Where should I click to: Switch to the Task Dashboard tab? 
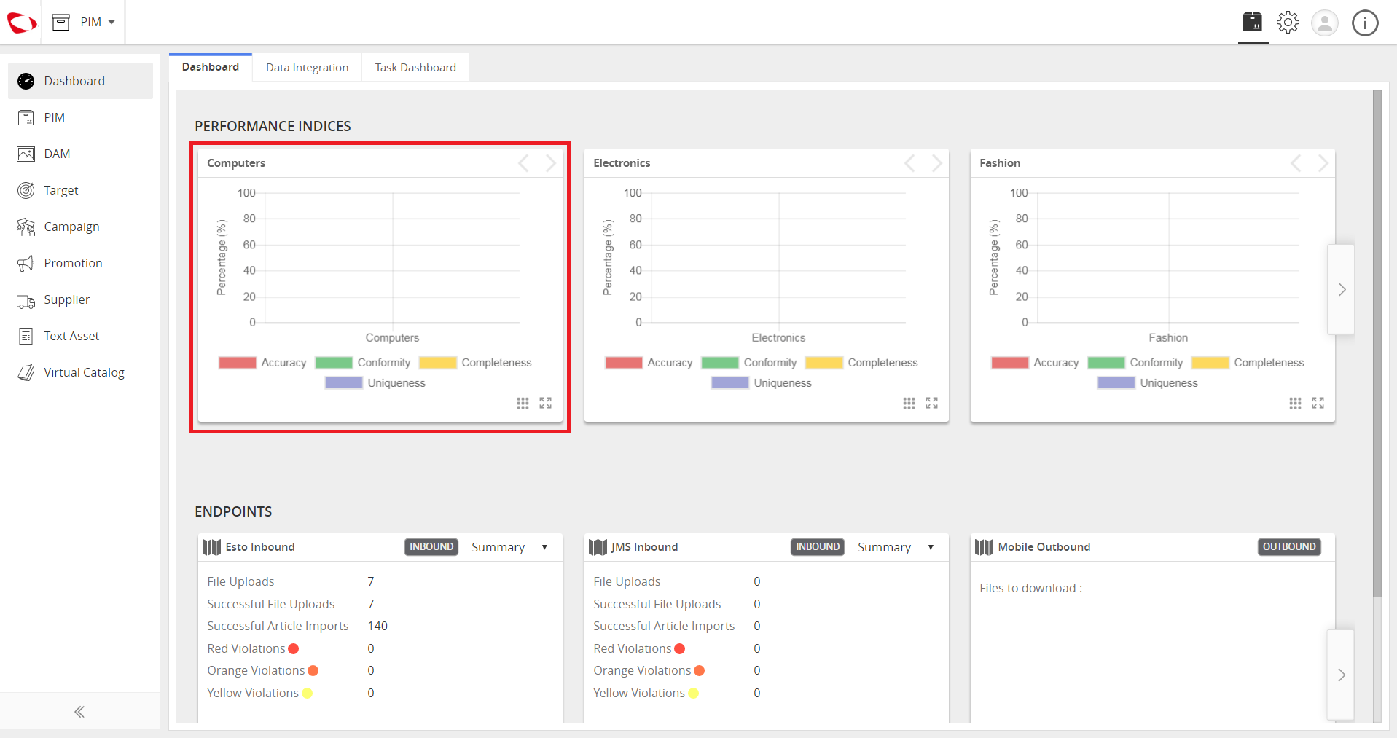[415, 68]
